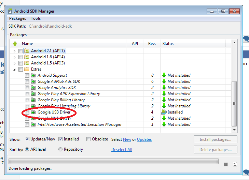Click Not installed arrow icon for Analytics SDK
Viewport: 249px width, 180px height.
tap(164, 88)
